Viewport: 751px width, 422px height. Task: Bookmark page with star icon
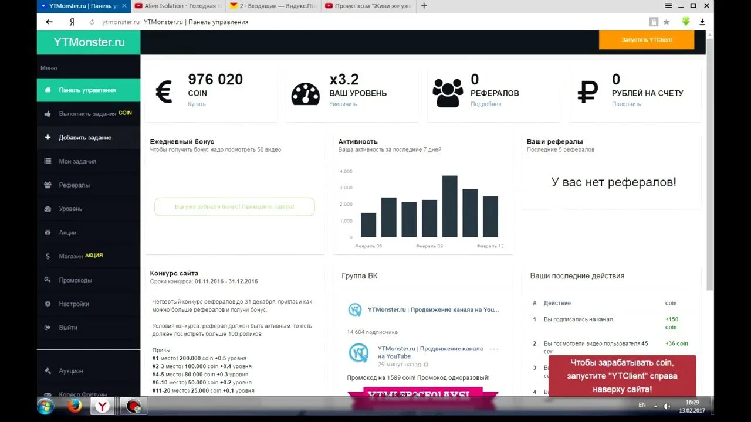[x=667, y=22]
